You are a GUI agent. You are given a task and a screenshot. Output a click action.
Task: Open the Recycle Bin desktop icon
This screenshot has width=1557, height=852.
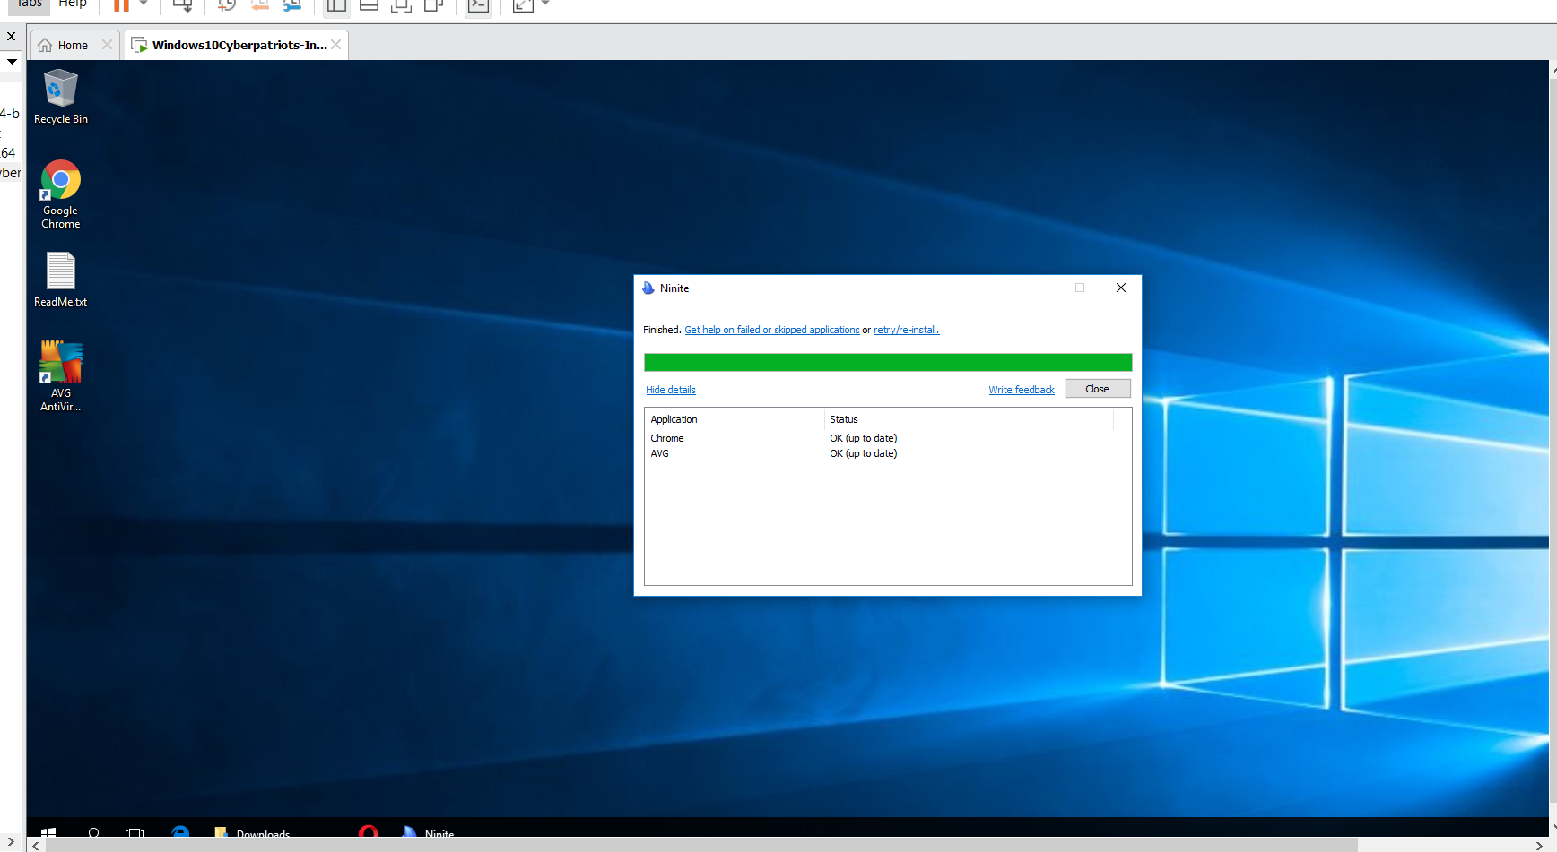[x=60, y=97]
